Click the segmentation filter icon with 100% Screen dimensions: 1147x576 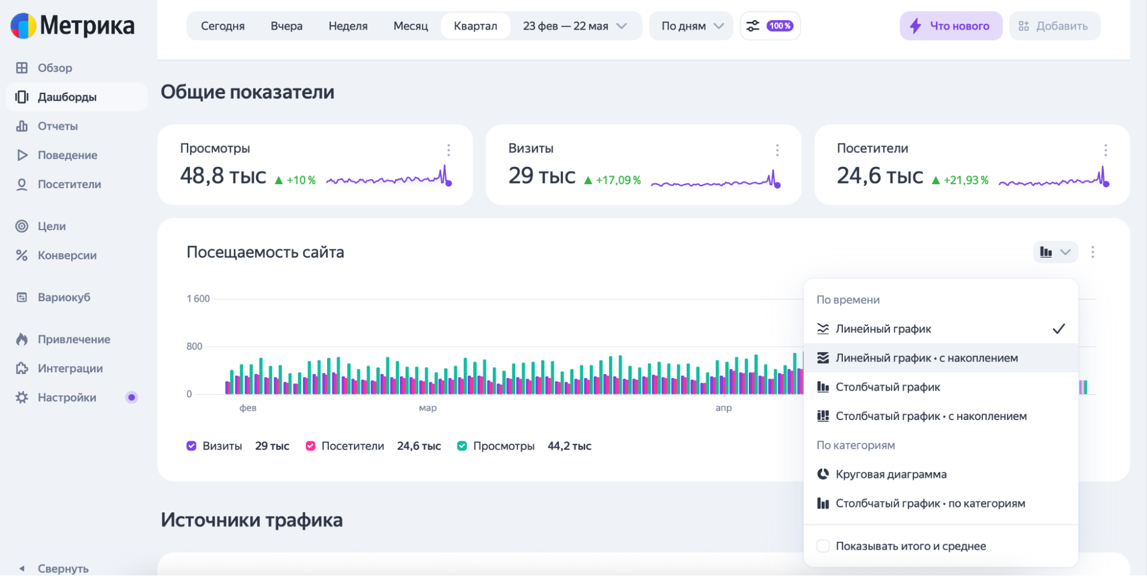pyautogui.click(x=770, y=26)
